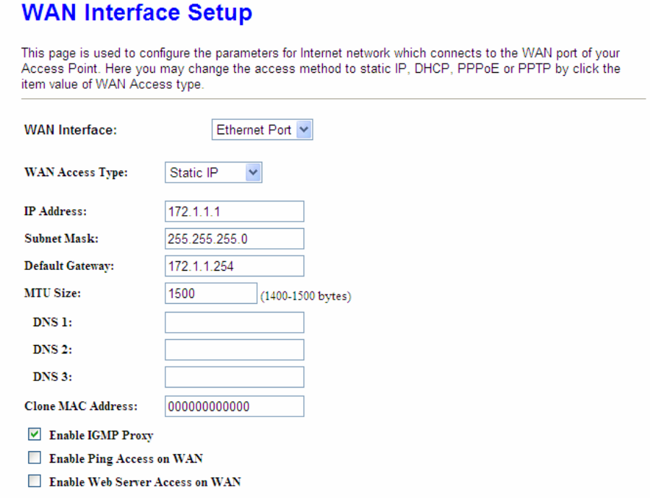Open the WAN Access Type Static IP dropdown
Viewport: 650px width, 498px height.
click(x=213, y=172)
